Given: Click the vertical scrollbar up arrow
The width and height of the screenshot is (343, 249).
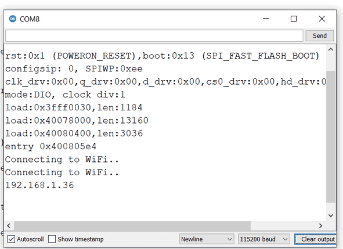Looking at the screenshot, I should [x=331, y=50].
